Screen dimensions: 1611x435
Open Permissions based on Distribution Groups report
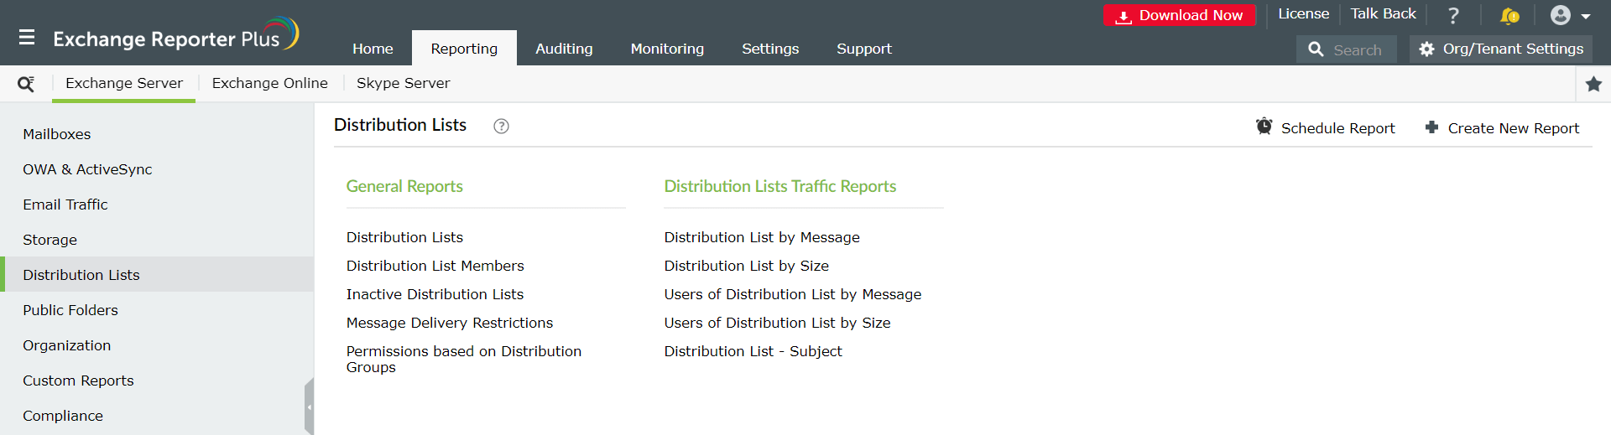coord(464,359)
